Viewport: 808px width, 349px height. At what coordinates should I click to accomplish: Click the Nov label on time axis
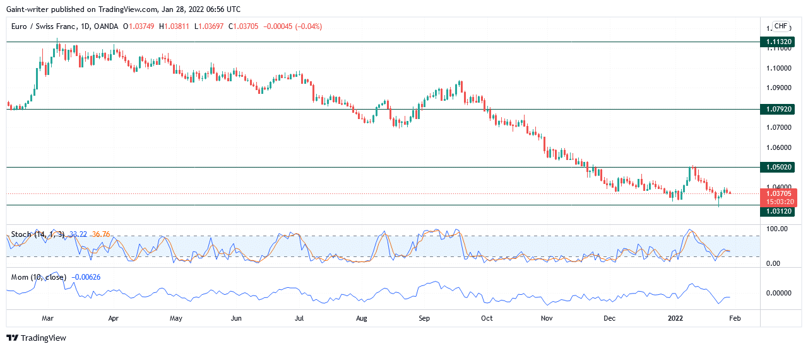click(547, 319)
